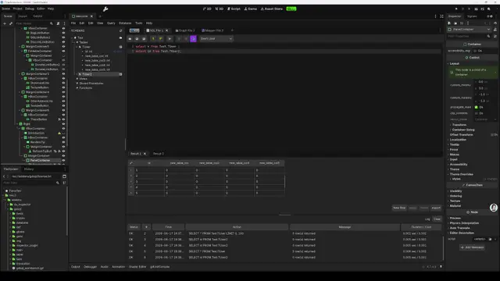Close the Result 1 tab
Viewport: 500px width, 281px height.
pos(145,154)
